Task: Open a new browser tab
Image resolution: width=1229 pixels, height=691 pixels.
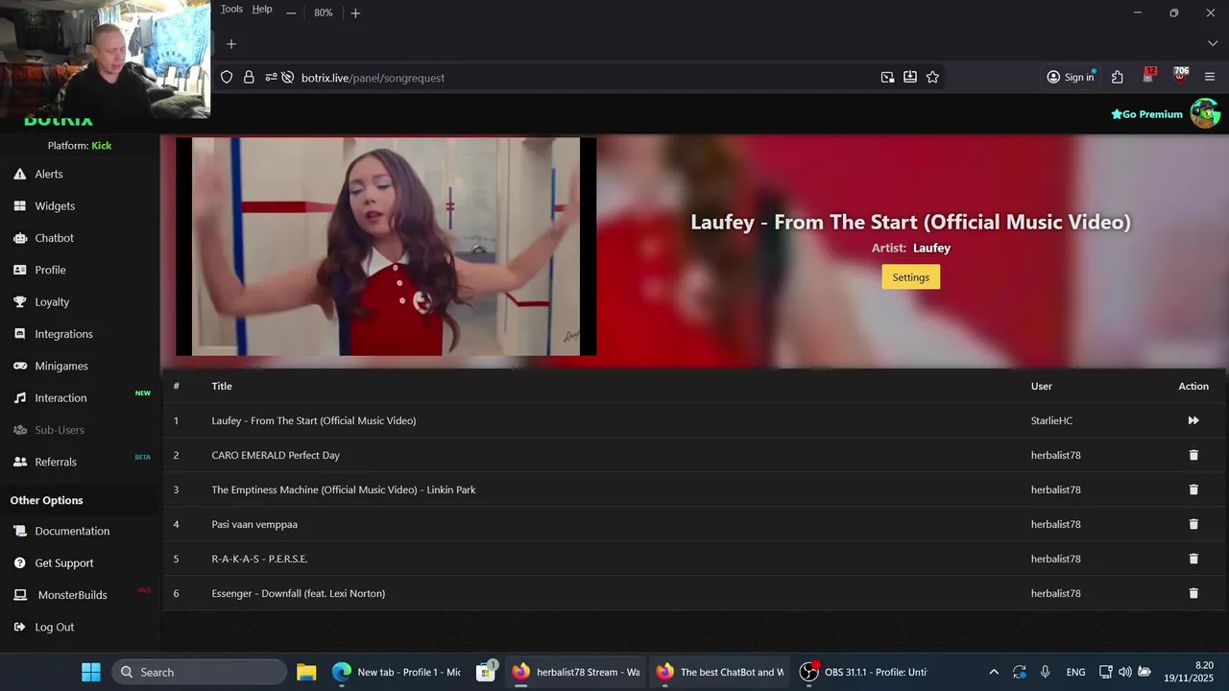Action: click(231, 44)
